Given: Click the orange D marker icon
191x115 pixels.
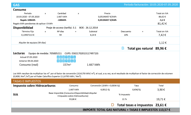Looking at the screenshot, I should click(113, 105).
